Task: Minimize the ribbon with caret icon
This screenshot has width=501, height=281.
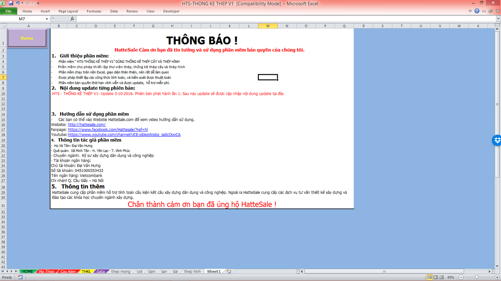Action: (x=470, y=11)
